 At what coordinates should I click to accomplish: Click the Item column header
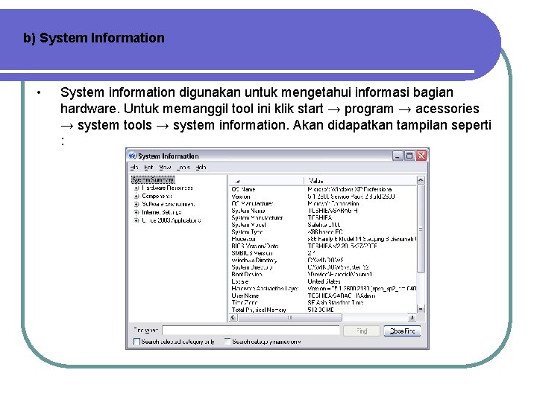[266, 180]
